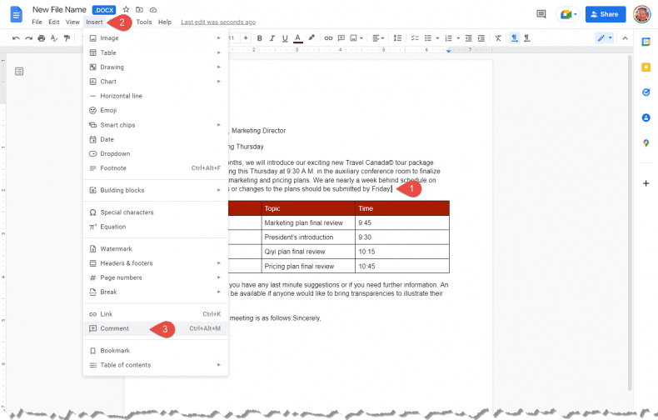658x420 pixels.
Task: Insert link using toolbar chain icon
Action: pyautogui.click(x=328, y=38)
